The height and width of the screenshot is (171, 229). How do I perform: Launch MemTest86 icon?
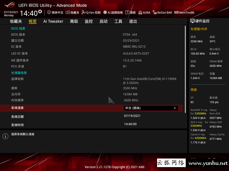coord(176,12)
